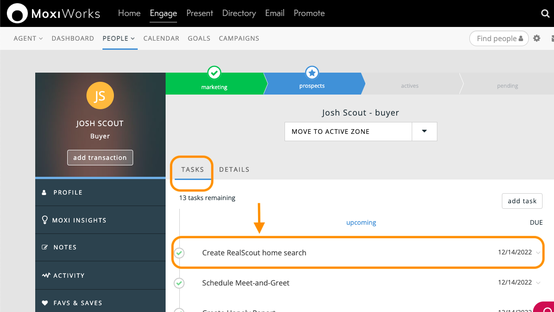
Task: Click the 13 tasks remaining text
Action: pyautogui.click(x=207, y=198)
